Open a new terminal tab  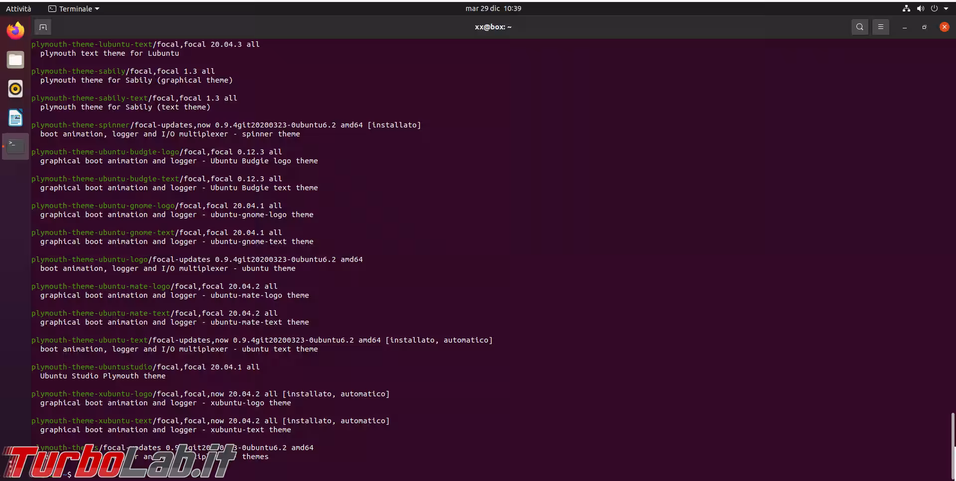[43, 27]
